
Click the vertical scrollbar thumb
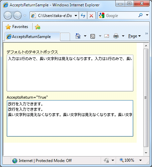[x=146, y=98]
